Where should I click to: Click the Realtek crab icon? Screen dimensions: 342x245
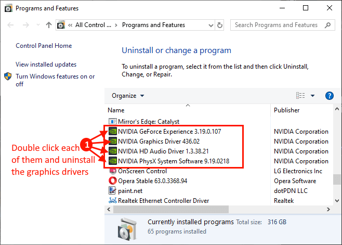(x=113, y=200)
